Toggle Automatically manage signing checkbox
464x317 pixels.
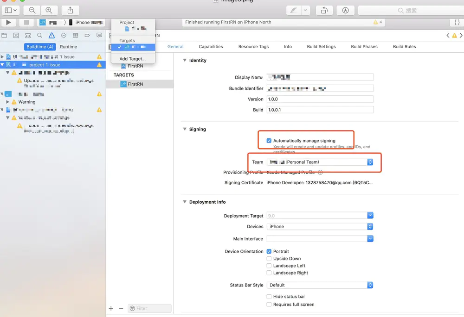point(269,141)
